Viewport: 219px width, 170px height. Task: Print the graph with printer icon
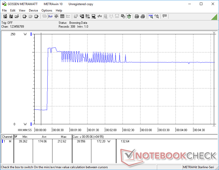pyautogui.click(x=137, y=16)
